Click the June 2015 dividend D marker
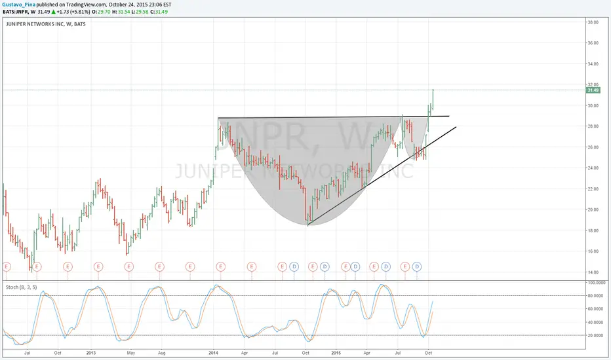 [385, 266]
